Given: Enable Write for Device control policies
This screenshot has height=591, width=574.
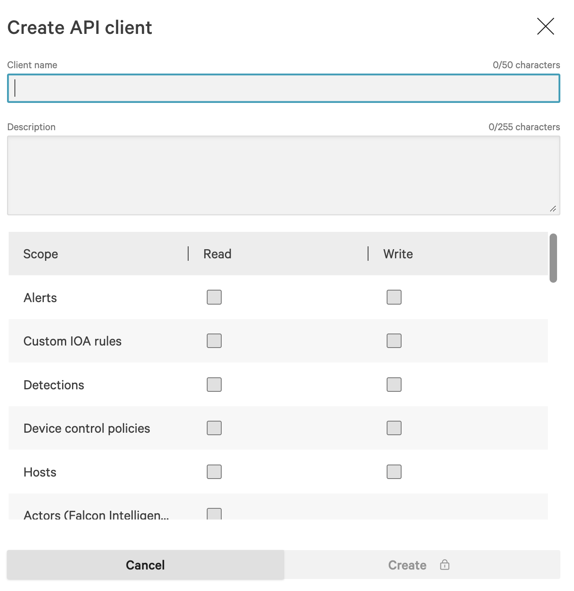Looking at the screenshot, I should coord(394,428).
